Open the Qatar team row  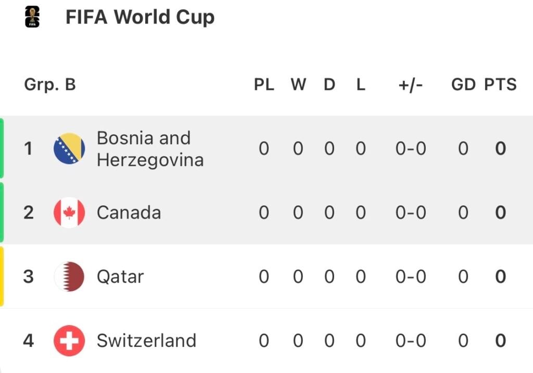click(266, 277)
